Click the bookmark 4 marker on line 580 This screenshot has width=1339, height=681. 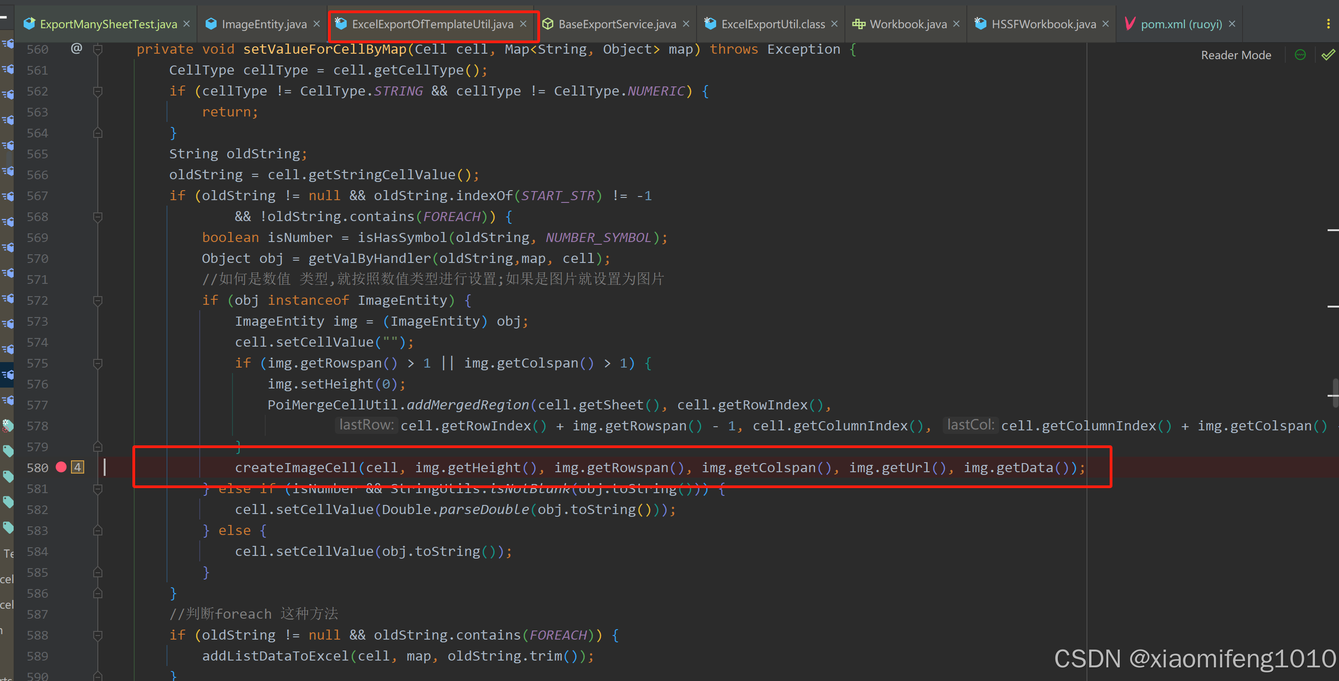pyautogui.click(x=77, y=467)
